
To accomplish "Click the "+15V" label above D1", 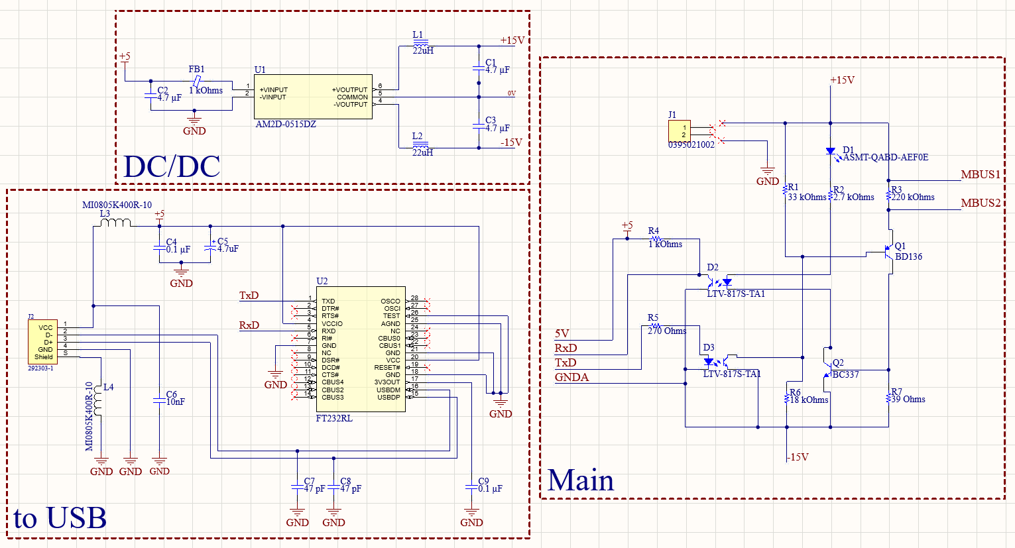I will click(842, 80).
